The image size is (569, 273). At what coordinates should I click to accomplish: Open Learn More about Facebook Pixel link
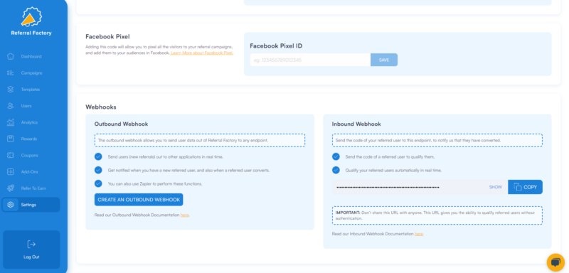point(202,53)
